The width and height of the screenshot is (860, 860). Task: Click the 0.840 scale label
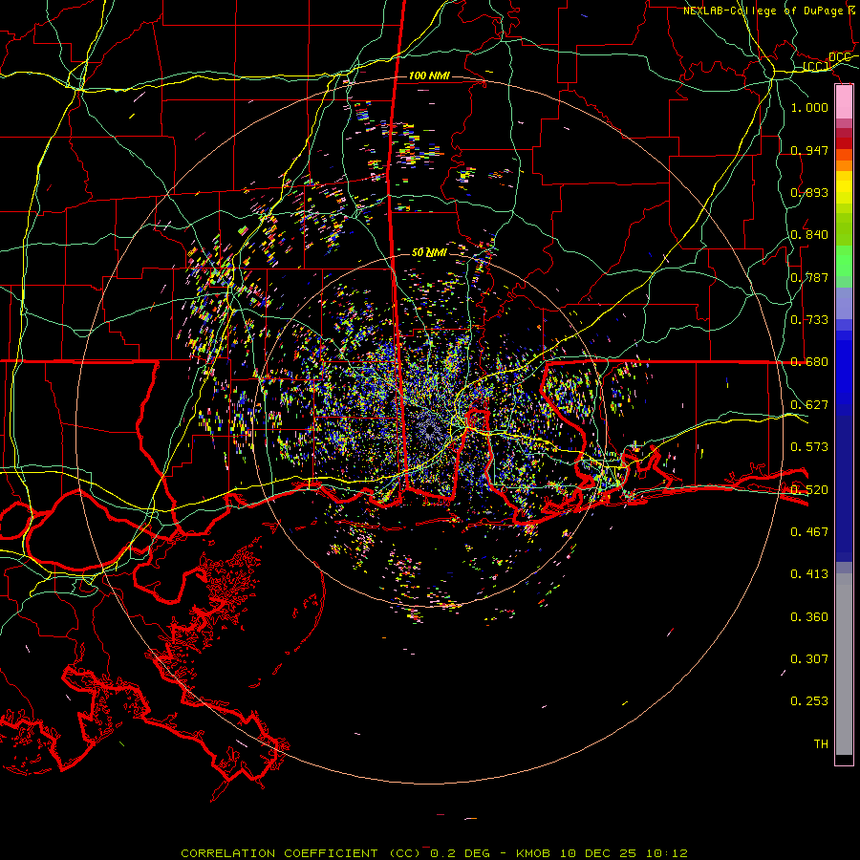tap(809, 235)
